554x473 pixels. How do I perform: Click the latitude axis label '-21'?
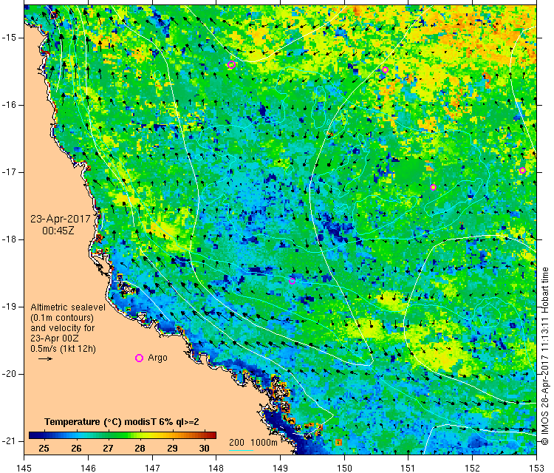pos(8,441)
